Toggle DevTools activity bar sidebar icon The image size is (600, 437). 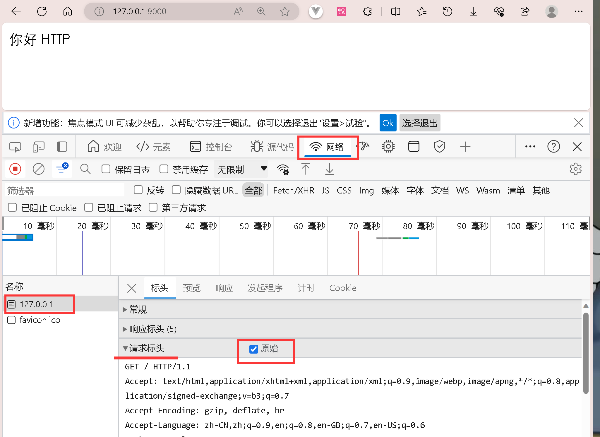tap(62, 147)
